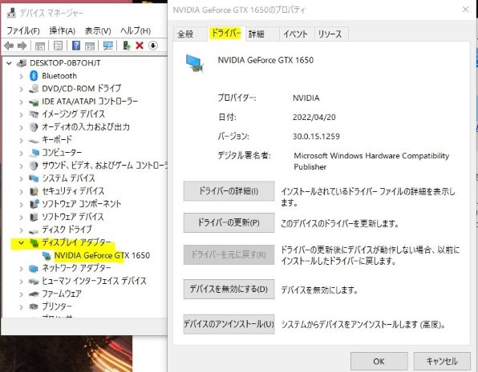Select the ネットワーク アダプター icon

coord(34,268)
